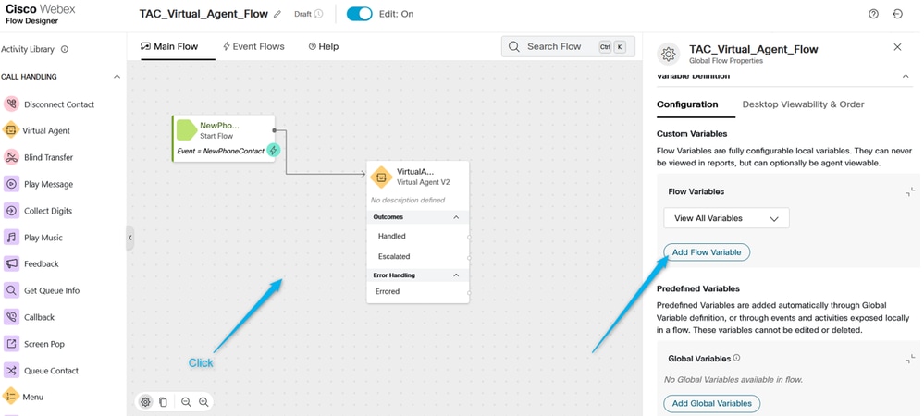This screenshot has width=924, height=416.
Task: Collapse the Variable Definition section chevron
Action: click(x=905, y=76)
